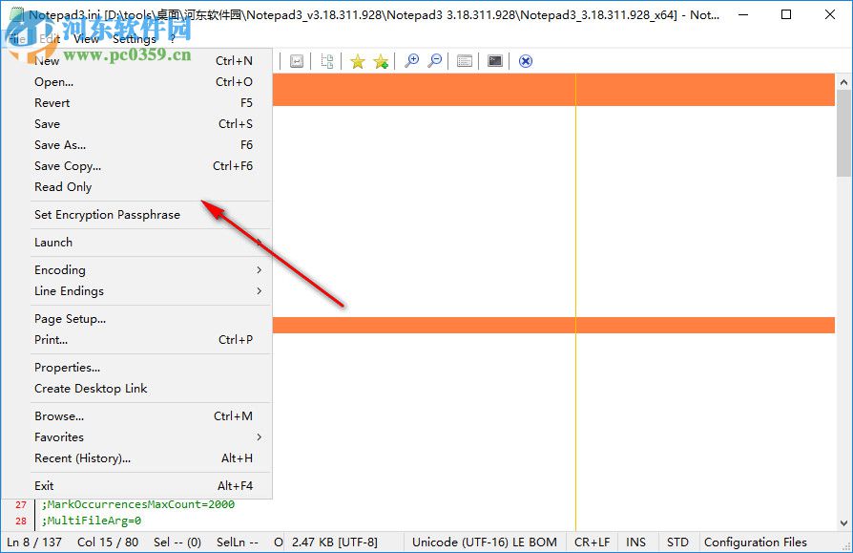Toggle STD mode in status bar
The image size is (853, 553).
point(677,542)
